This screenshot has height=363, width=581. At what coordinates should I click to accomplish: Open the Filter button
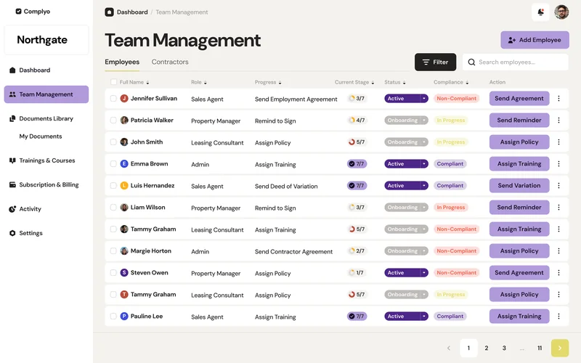[435, 62]
